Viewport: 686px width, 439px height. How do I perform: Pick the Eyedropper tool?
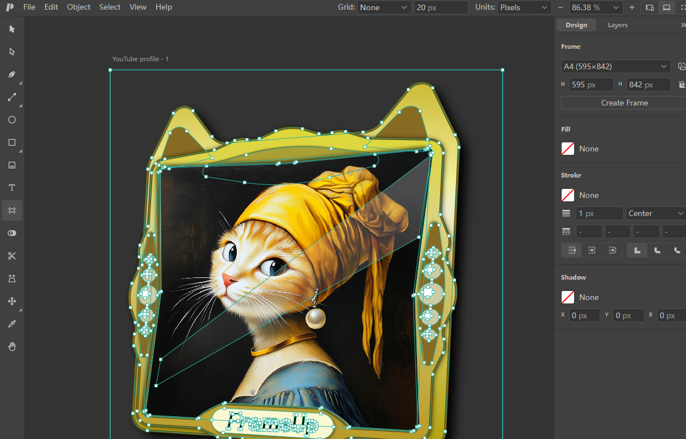[x=12, y=324]
